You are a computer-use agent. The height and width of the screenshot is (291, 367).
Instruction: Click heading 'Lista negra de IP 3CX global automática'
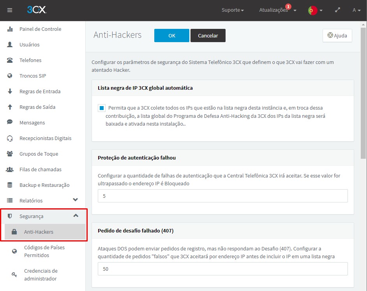145,88
